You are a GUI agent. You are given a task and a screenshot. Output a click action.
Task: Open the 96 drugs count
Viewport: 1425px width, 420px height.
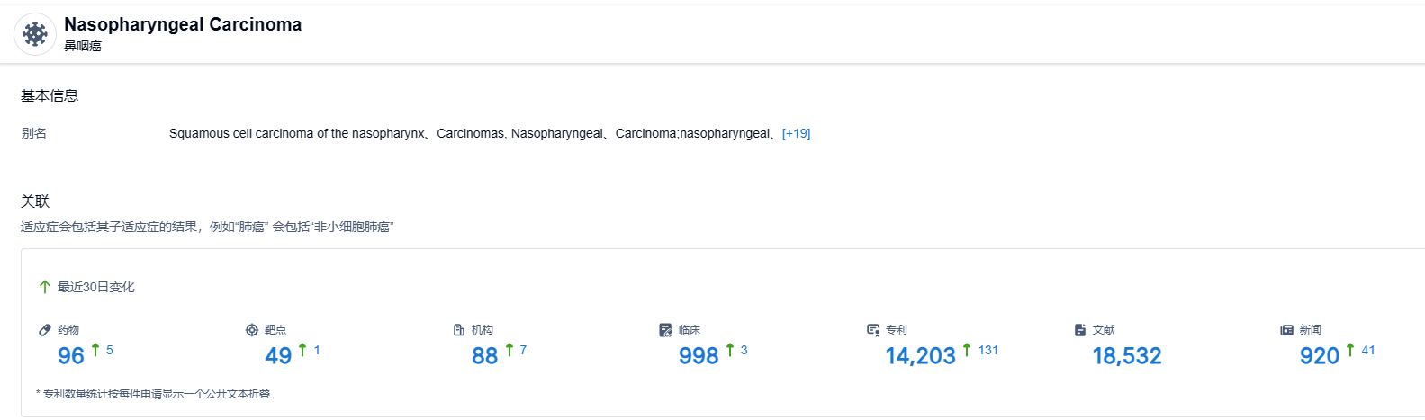[71, 356]
